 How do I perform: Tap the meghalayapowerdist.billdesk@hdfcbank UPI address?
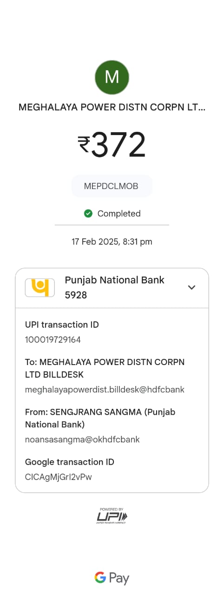pos(105,390)
